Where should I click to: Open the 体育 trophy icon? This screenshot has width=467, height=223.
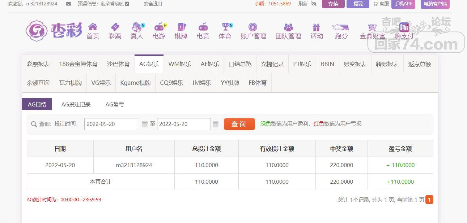225,27
